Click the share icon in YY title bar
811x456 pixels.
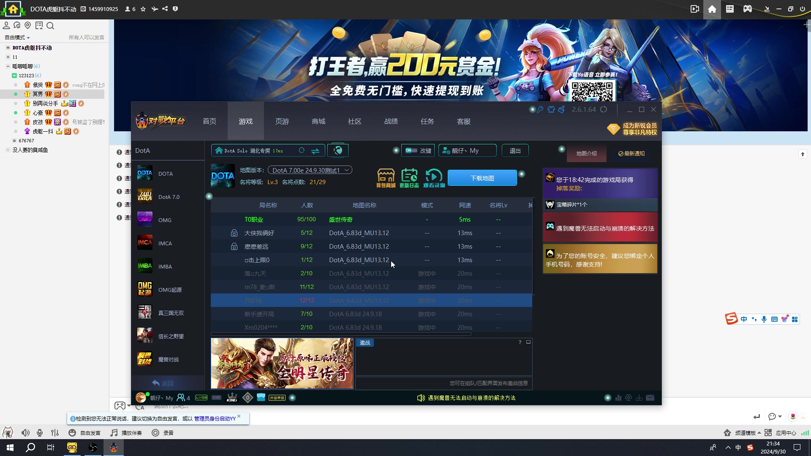pos(165,9)
